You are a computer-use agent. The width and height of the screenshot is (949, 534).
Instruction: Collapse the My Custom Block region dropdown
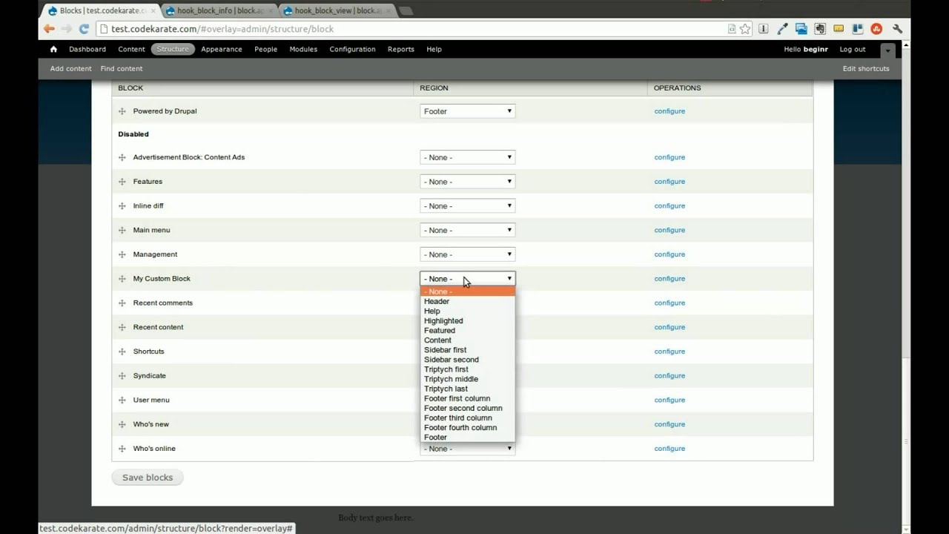click(467, 279)
